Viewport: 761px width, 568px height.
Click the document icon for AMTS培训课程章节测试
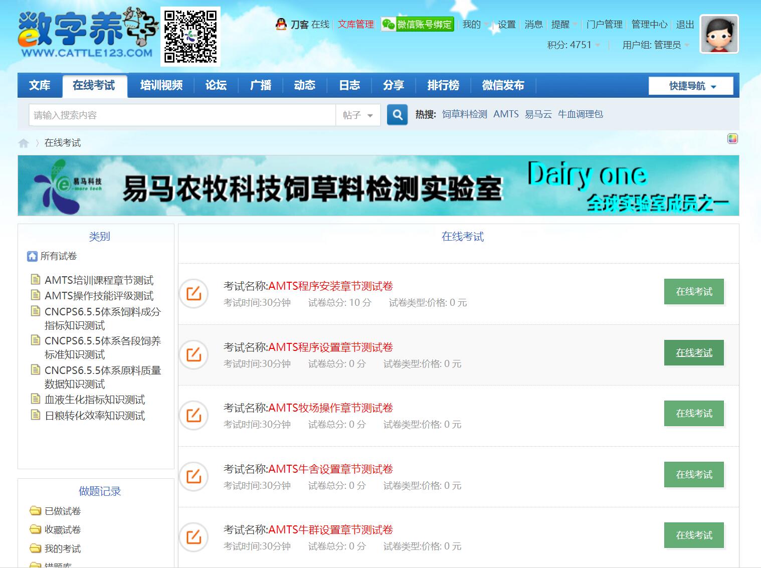click(36, 279)
